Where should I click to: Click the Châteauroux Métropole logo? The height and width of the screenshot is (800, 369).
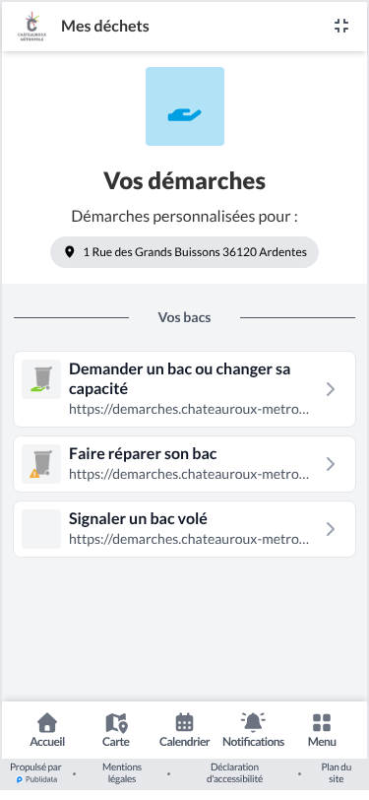click(32, 27)
